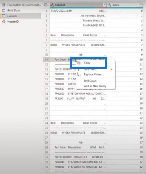Expand the Text Filters submenu arrow
The width and height of the screenshot is (146, 174).
(x=112, y=70)
